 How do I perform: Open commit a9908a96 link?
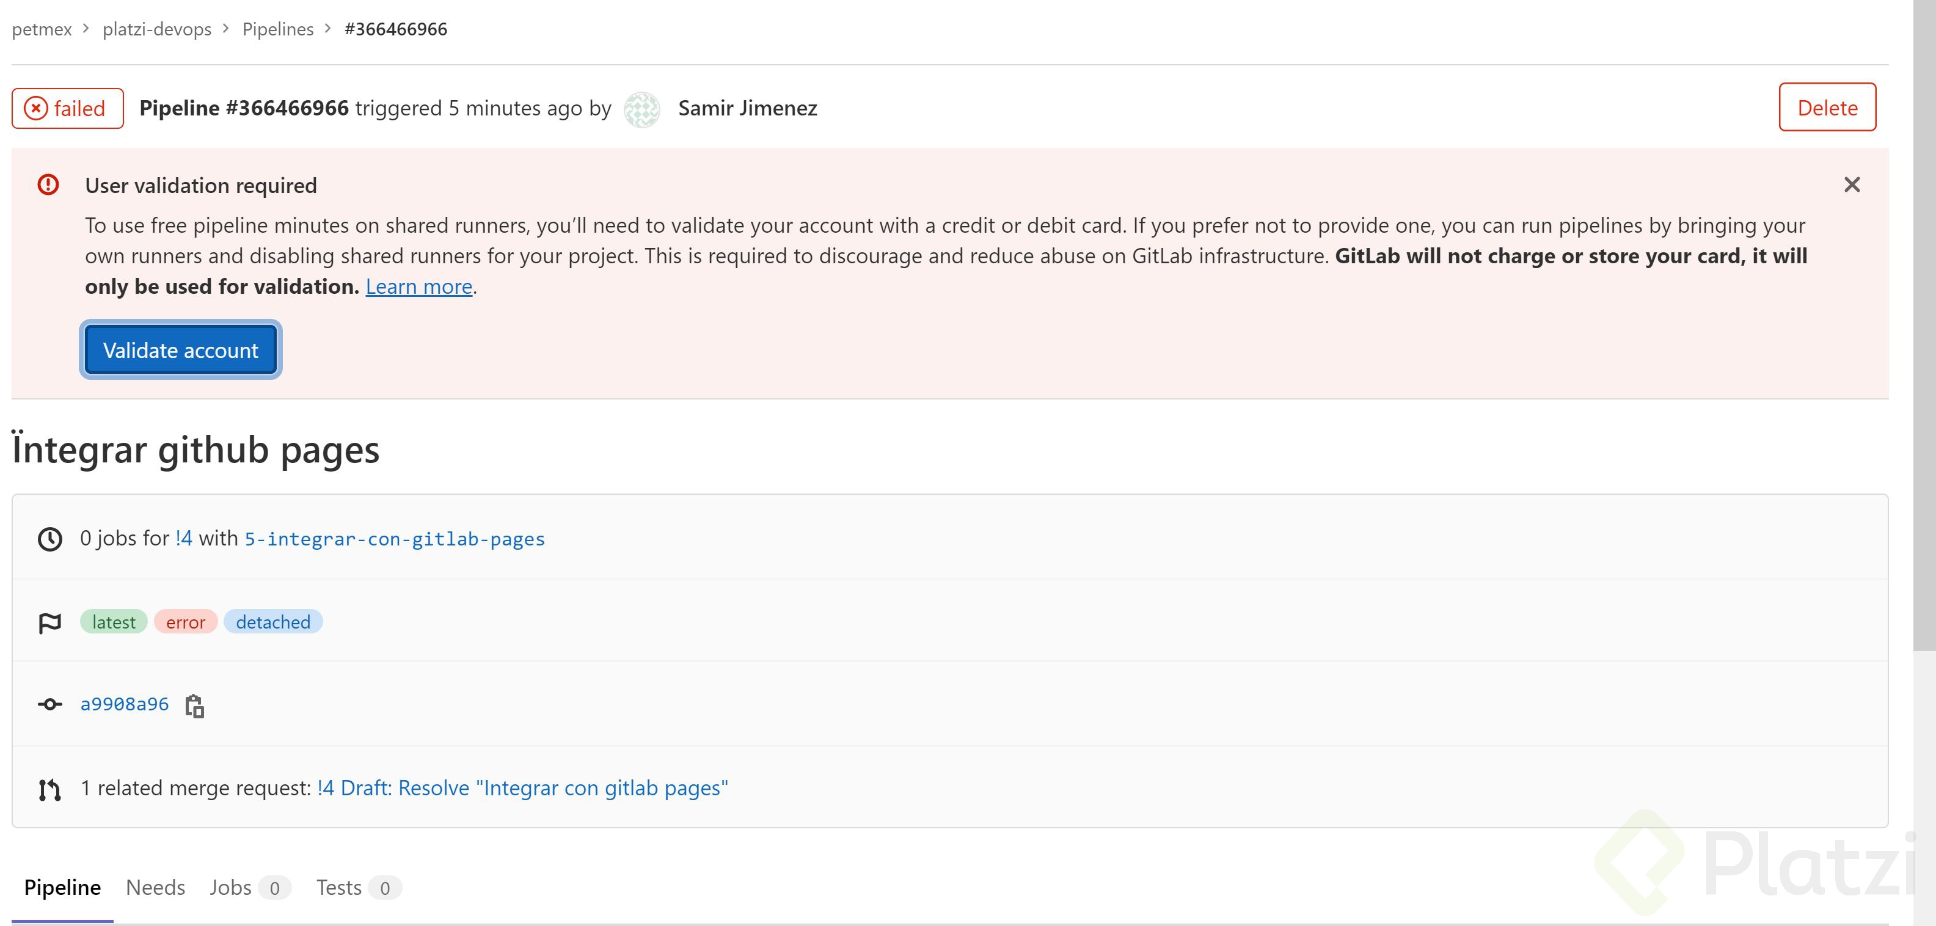click(x=125, y=704)
